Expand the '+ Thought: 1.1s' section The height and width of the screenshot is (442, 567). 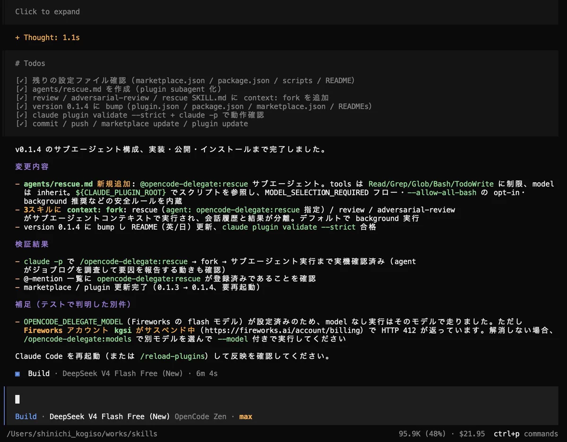click(x=47, y=37)
